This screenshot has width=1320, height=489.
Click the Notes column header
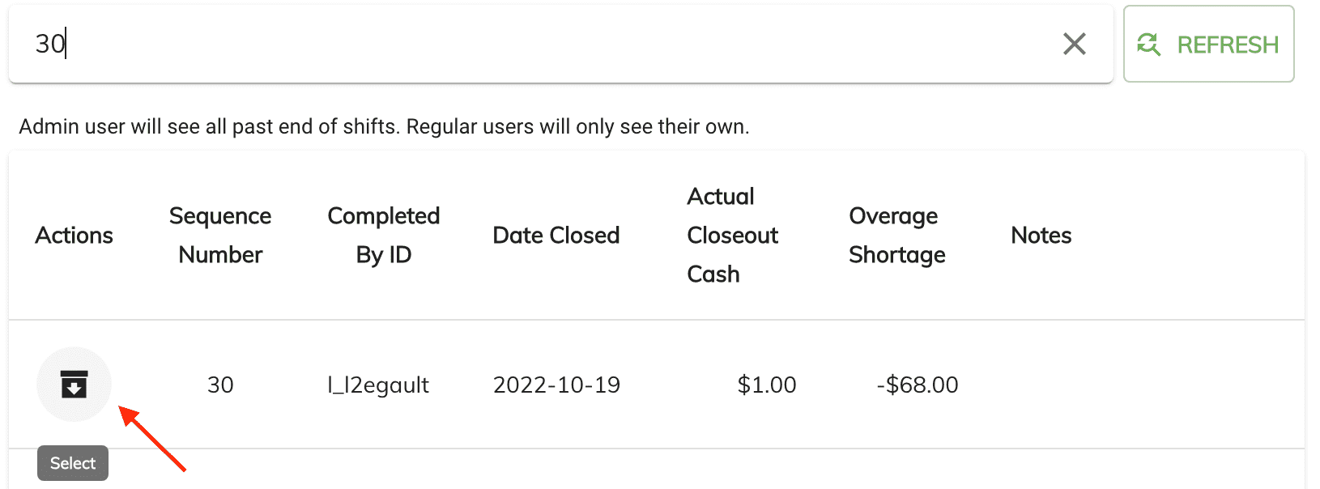click(x=1041, y=236)
